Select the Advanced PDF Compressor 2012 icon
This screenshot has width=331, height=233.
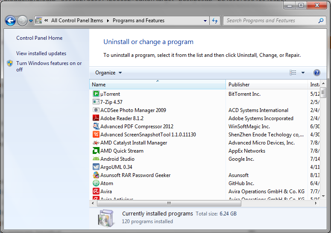[x=96, y=126]
